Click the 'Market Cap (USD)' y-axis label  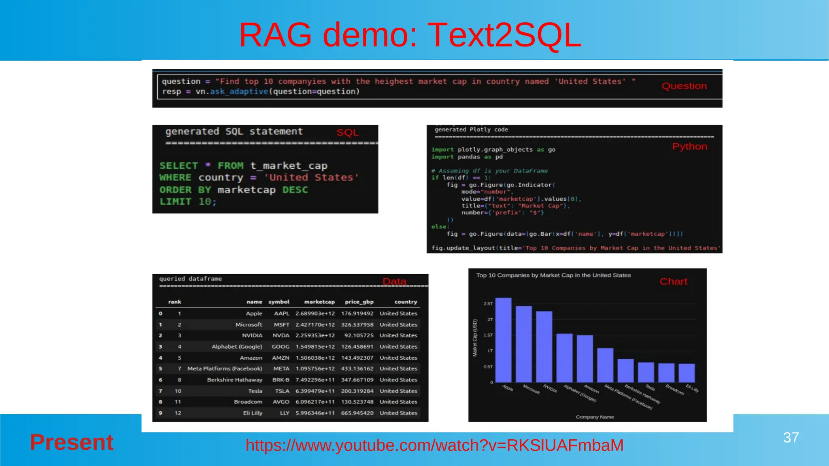(475, 338)
